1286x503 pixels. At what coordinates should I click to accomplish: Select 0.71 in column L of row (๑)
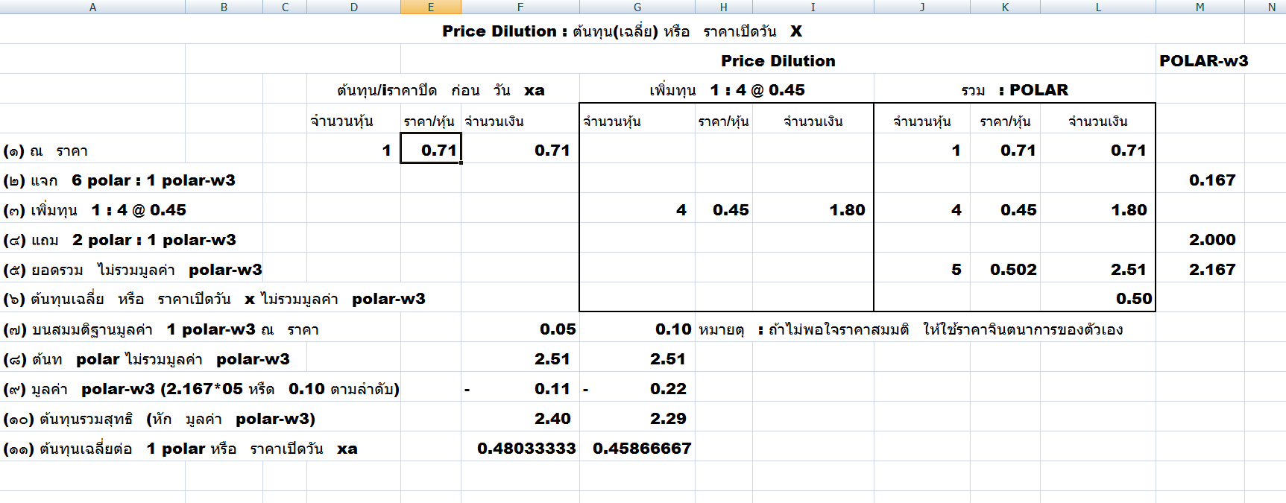point(1128,151)
